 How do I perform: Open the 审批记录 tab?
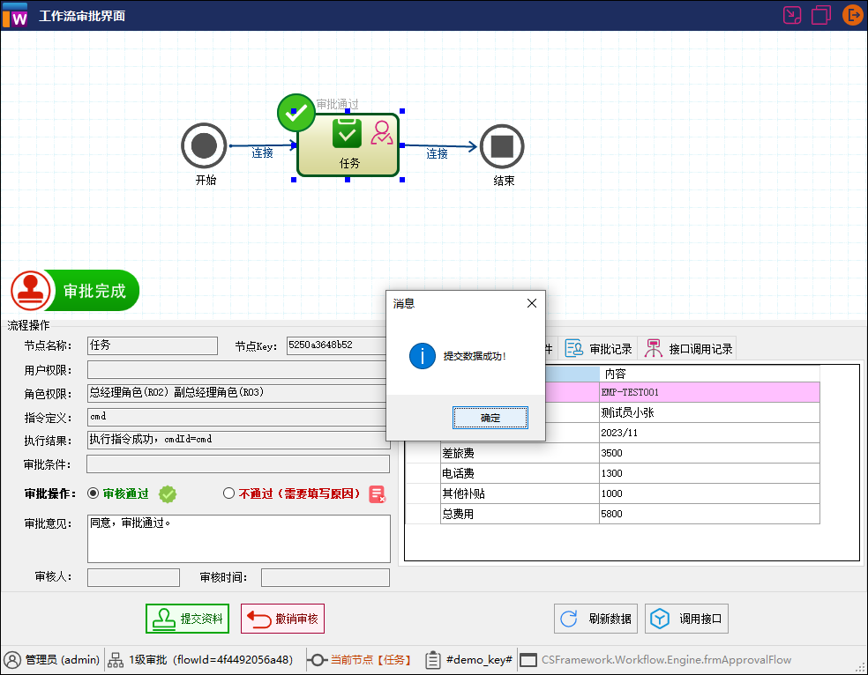click(598, 349)
